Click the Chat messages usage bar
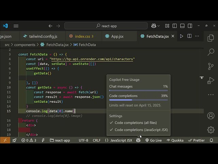 pyautogui.click(x=139, y=91)
